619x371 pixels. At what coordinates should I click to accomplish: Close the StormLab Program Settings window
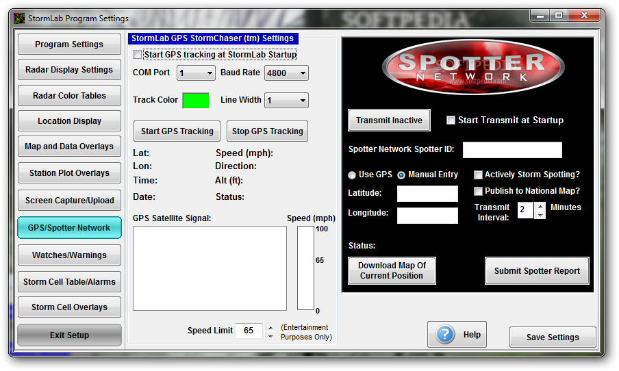584,15
